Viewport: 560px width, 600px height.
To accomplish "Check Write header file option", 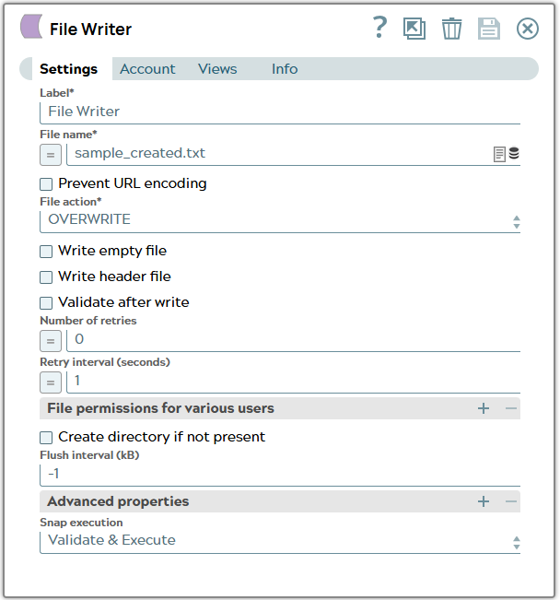I will pos(46,277).
